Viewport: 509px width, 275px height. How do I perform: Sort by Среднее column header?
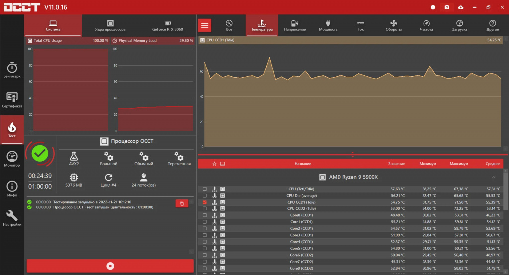[493, 164]
